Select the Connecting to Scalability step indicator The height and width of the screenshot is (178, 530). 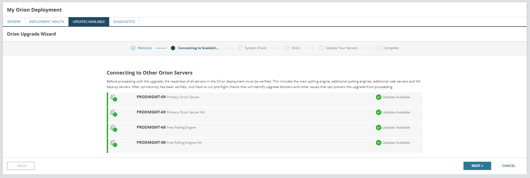point(173,48)
